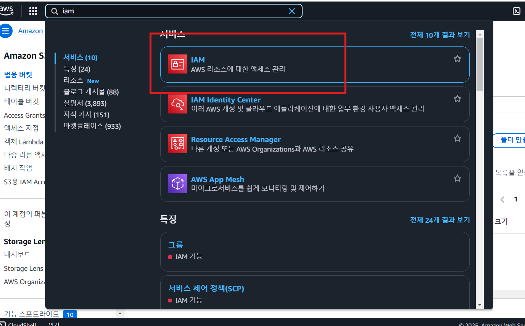Click the 폴더 만들기 button
525x326 pixels.
509,141
